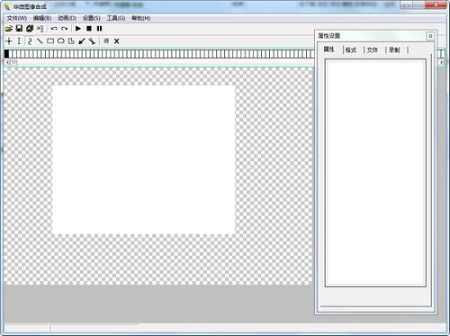Pause playback with the pause button

(x=99, y=29)
